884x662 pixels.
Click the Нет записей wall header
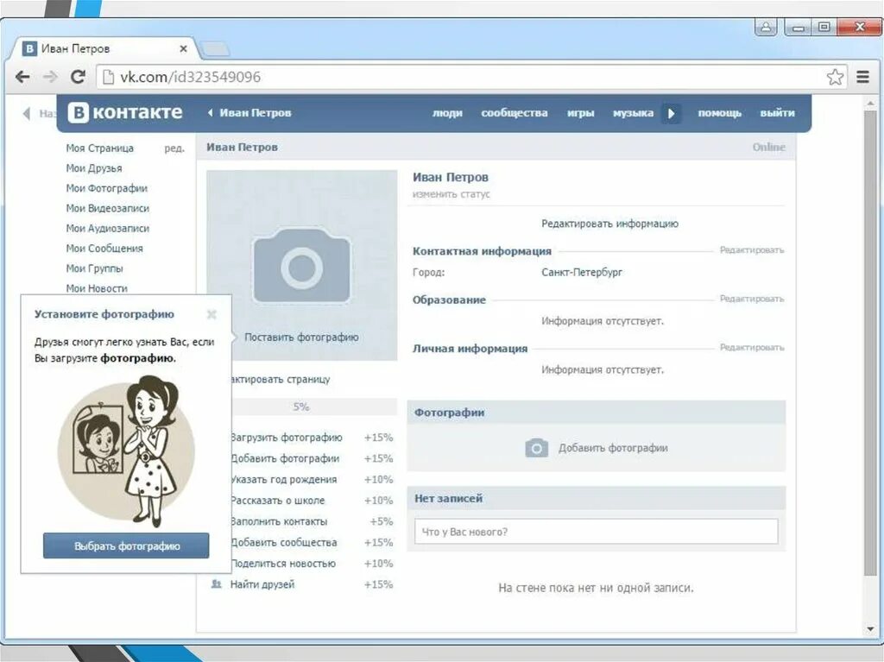[x=597, y=499]
